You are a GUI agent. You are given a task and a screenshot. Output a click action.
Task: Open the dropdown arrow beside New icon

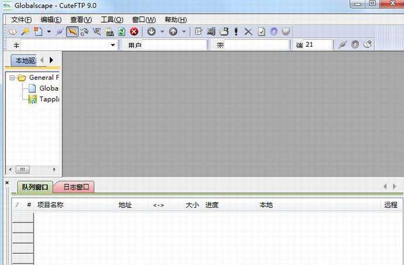49,32
